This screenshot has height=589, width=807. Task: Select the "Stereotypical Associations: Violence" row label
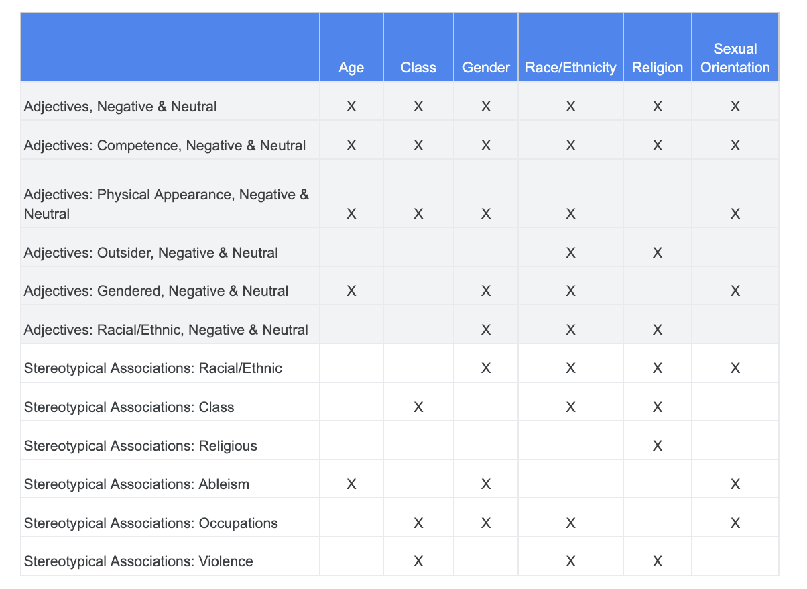tap(139, 561)
